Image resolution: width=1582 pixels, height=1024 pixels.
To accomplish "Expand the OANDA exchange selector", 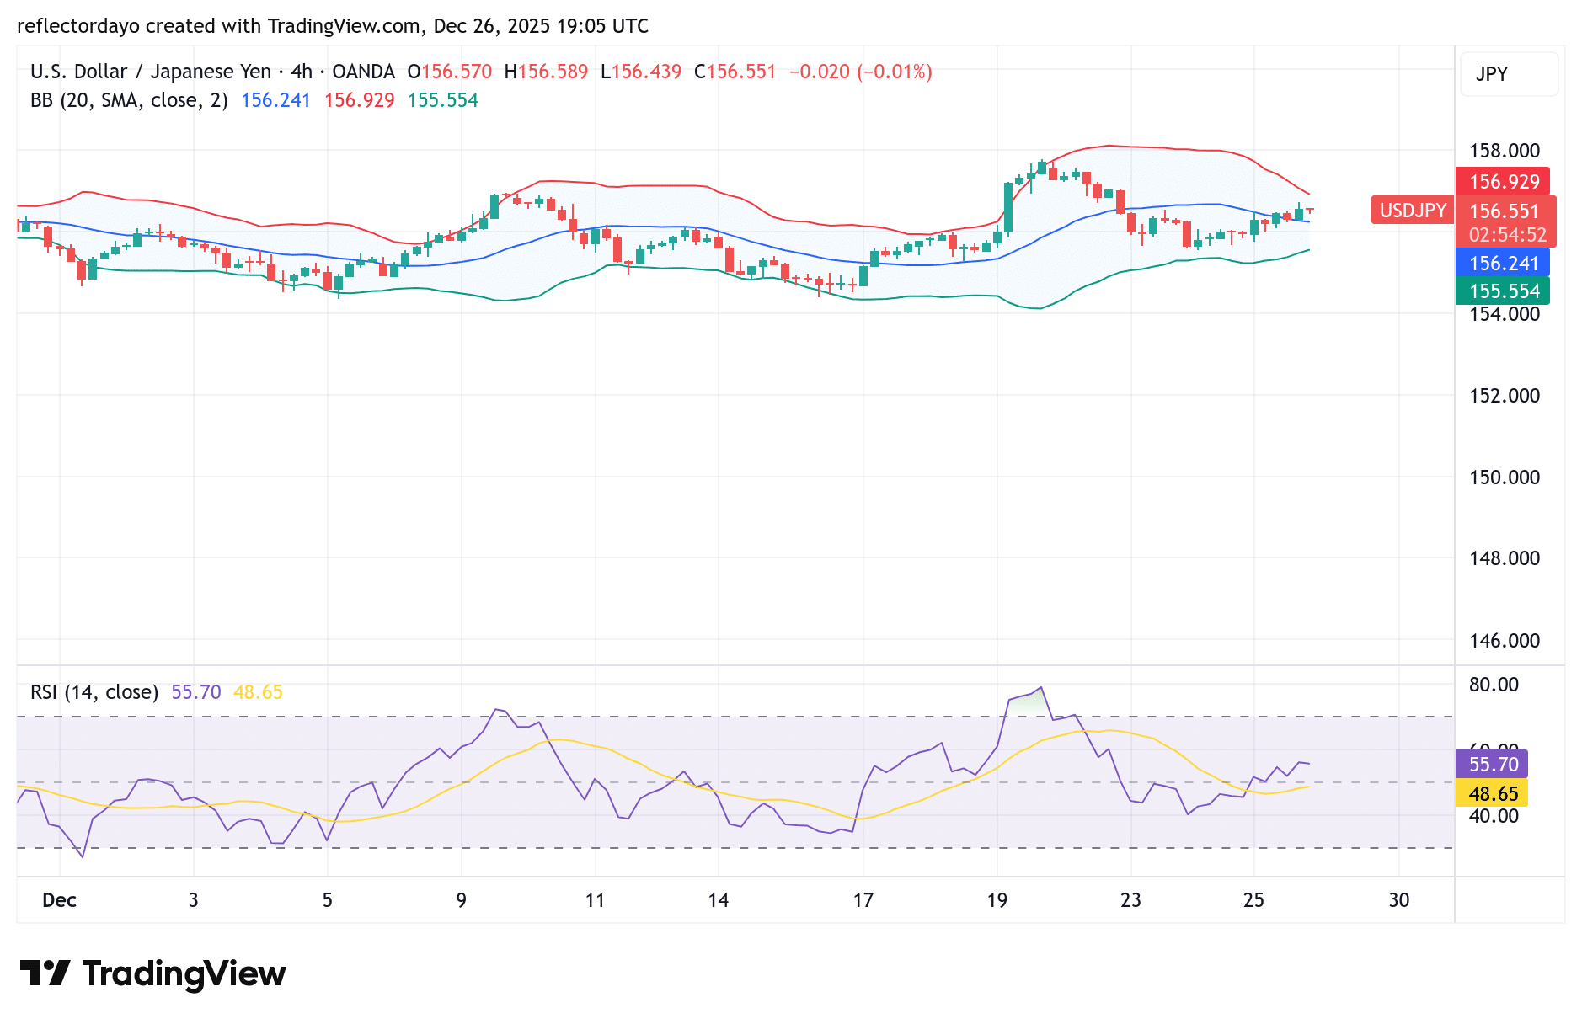I will click(x=364, y=72).
